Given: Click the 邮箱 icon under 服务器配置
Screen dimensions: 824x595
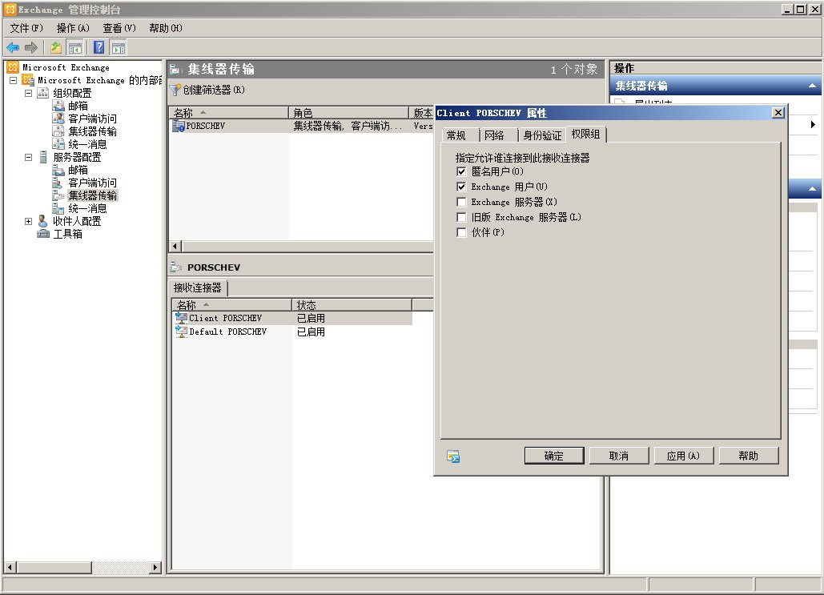Looking at the screenshot, I should tap(58, 170).
